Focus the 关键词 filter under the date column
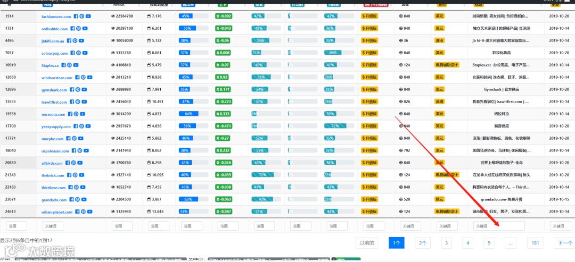Screen dimensions: 575x262 point(561,226)
